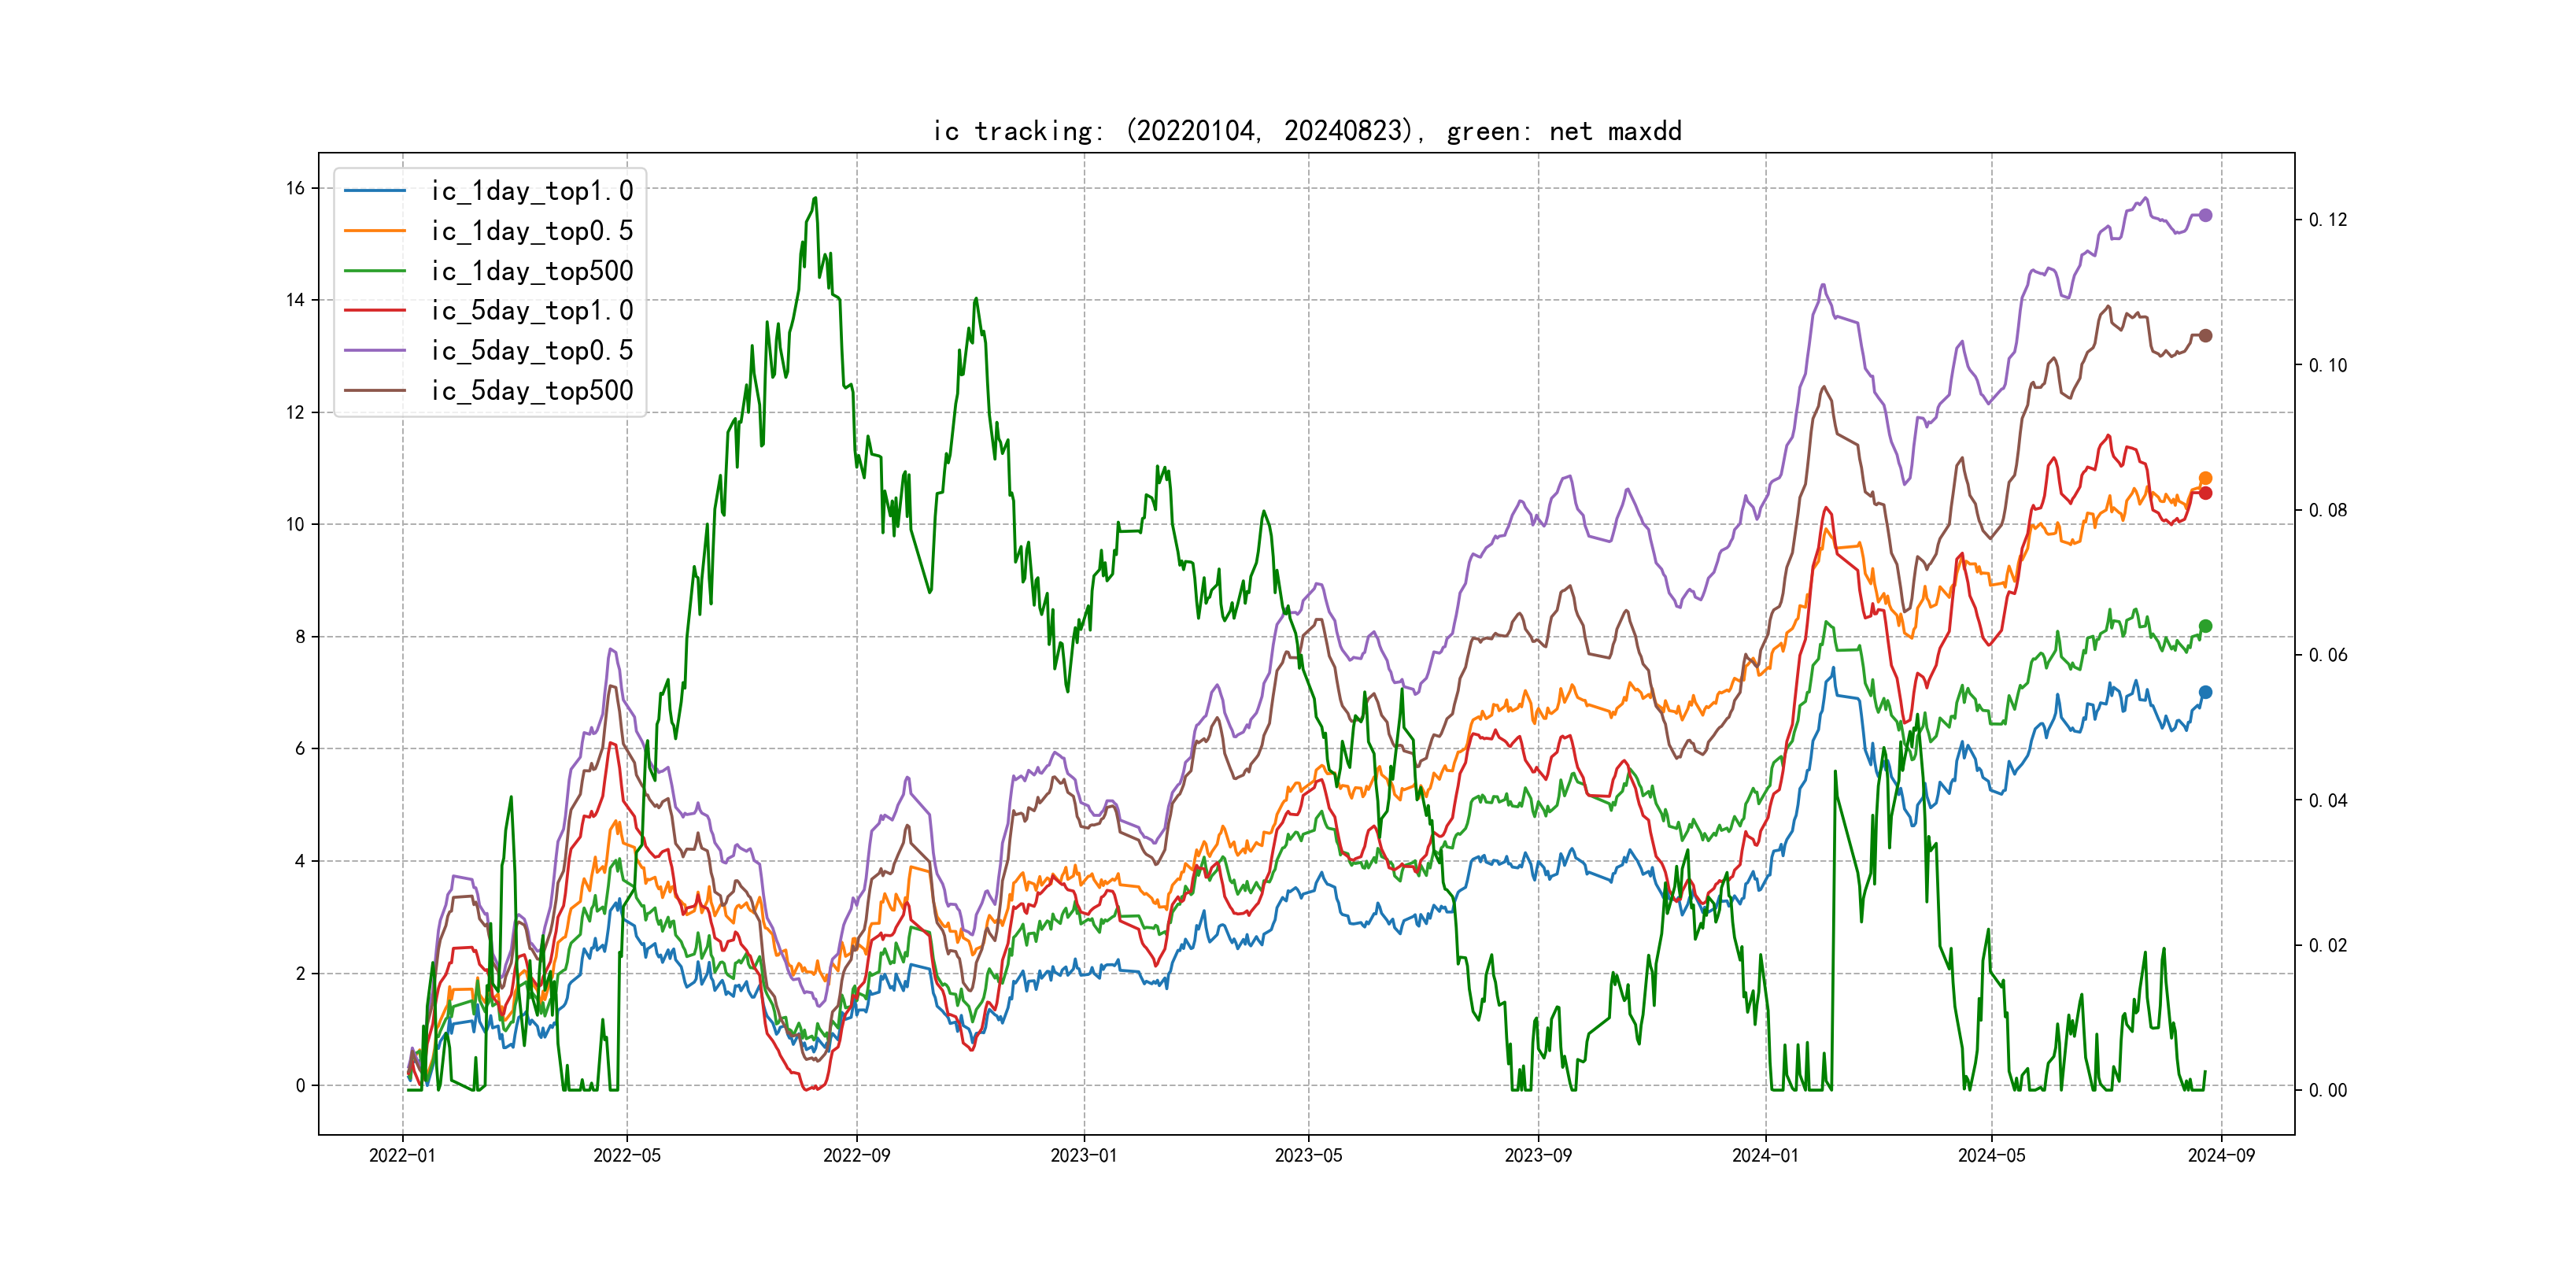Click the red line swatch in legend
The height and width of the screenshot is (1275, 2550).
[375, 311]
